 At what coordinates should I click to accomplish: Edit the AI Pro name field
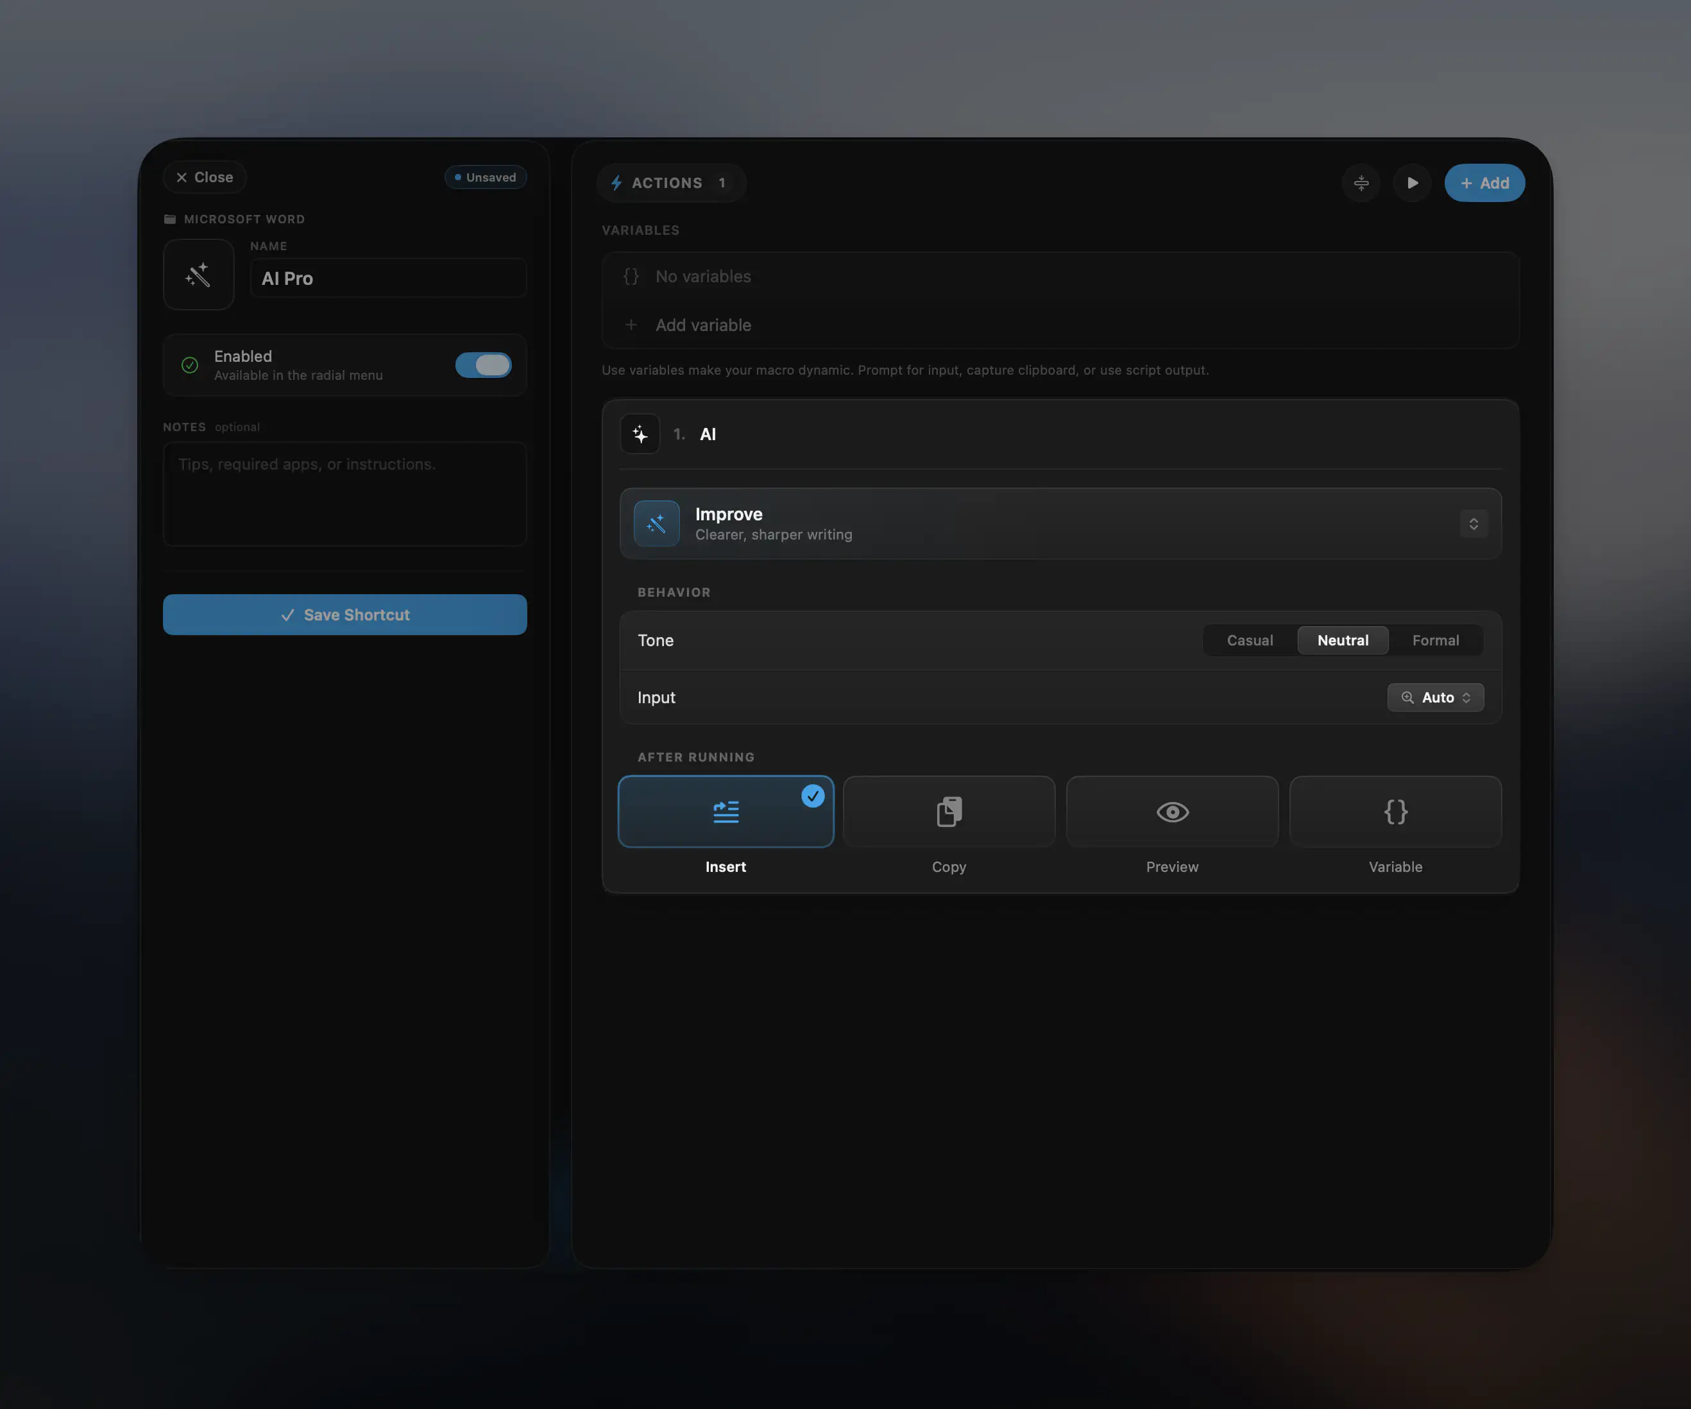(x=388, y=278)
